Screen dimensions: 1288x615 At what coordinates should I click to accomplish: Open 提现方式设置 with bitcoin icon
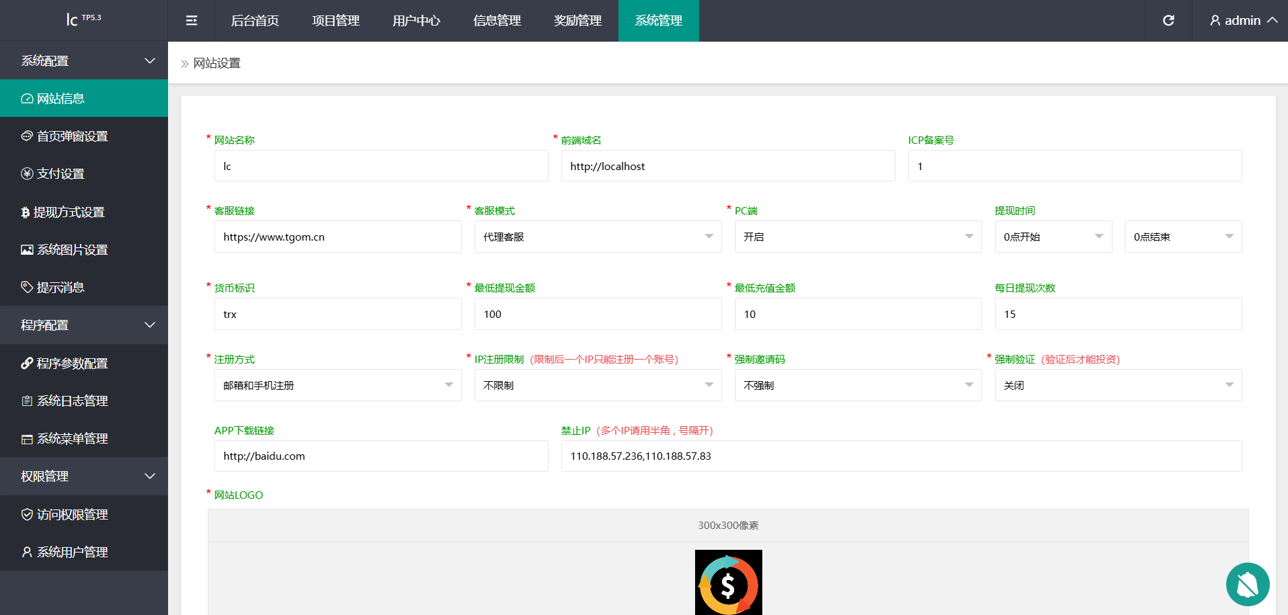click(69, 212)
